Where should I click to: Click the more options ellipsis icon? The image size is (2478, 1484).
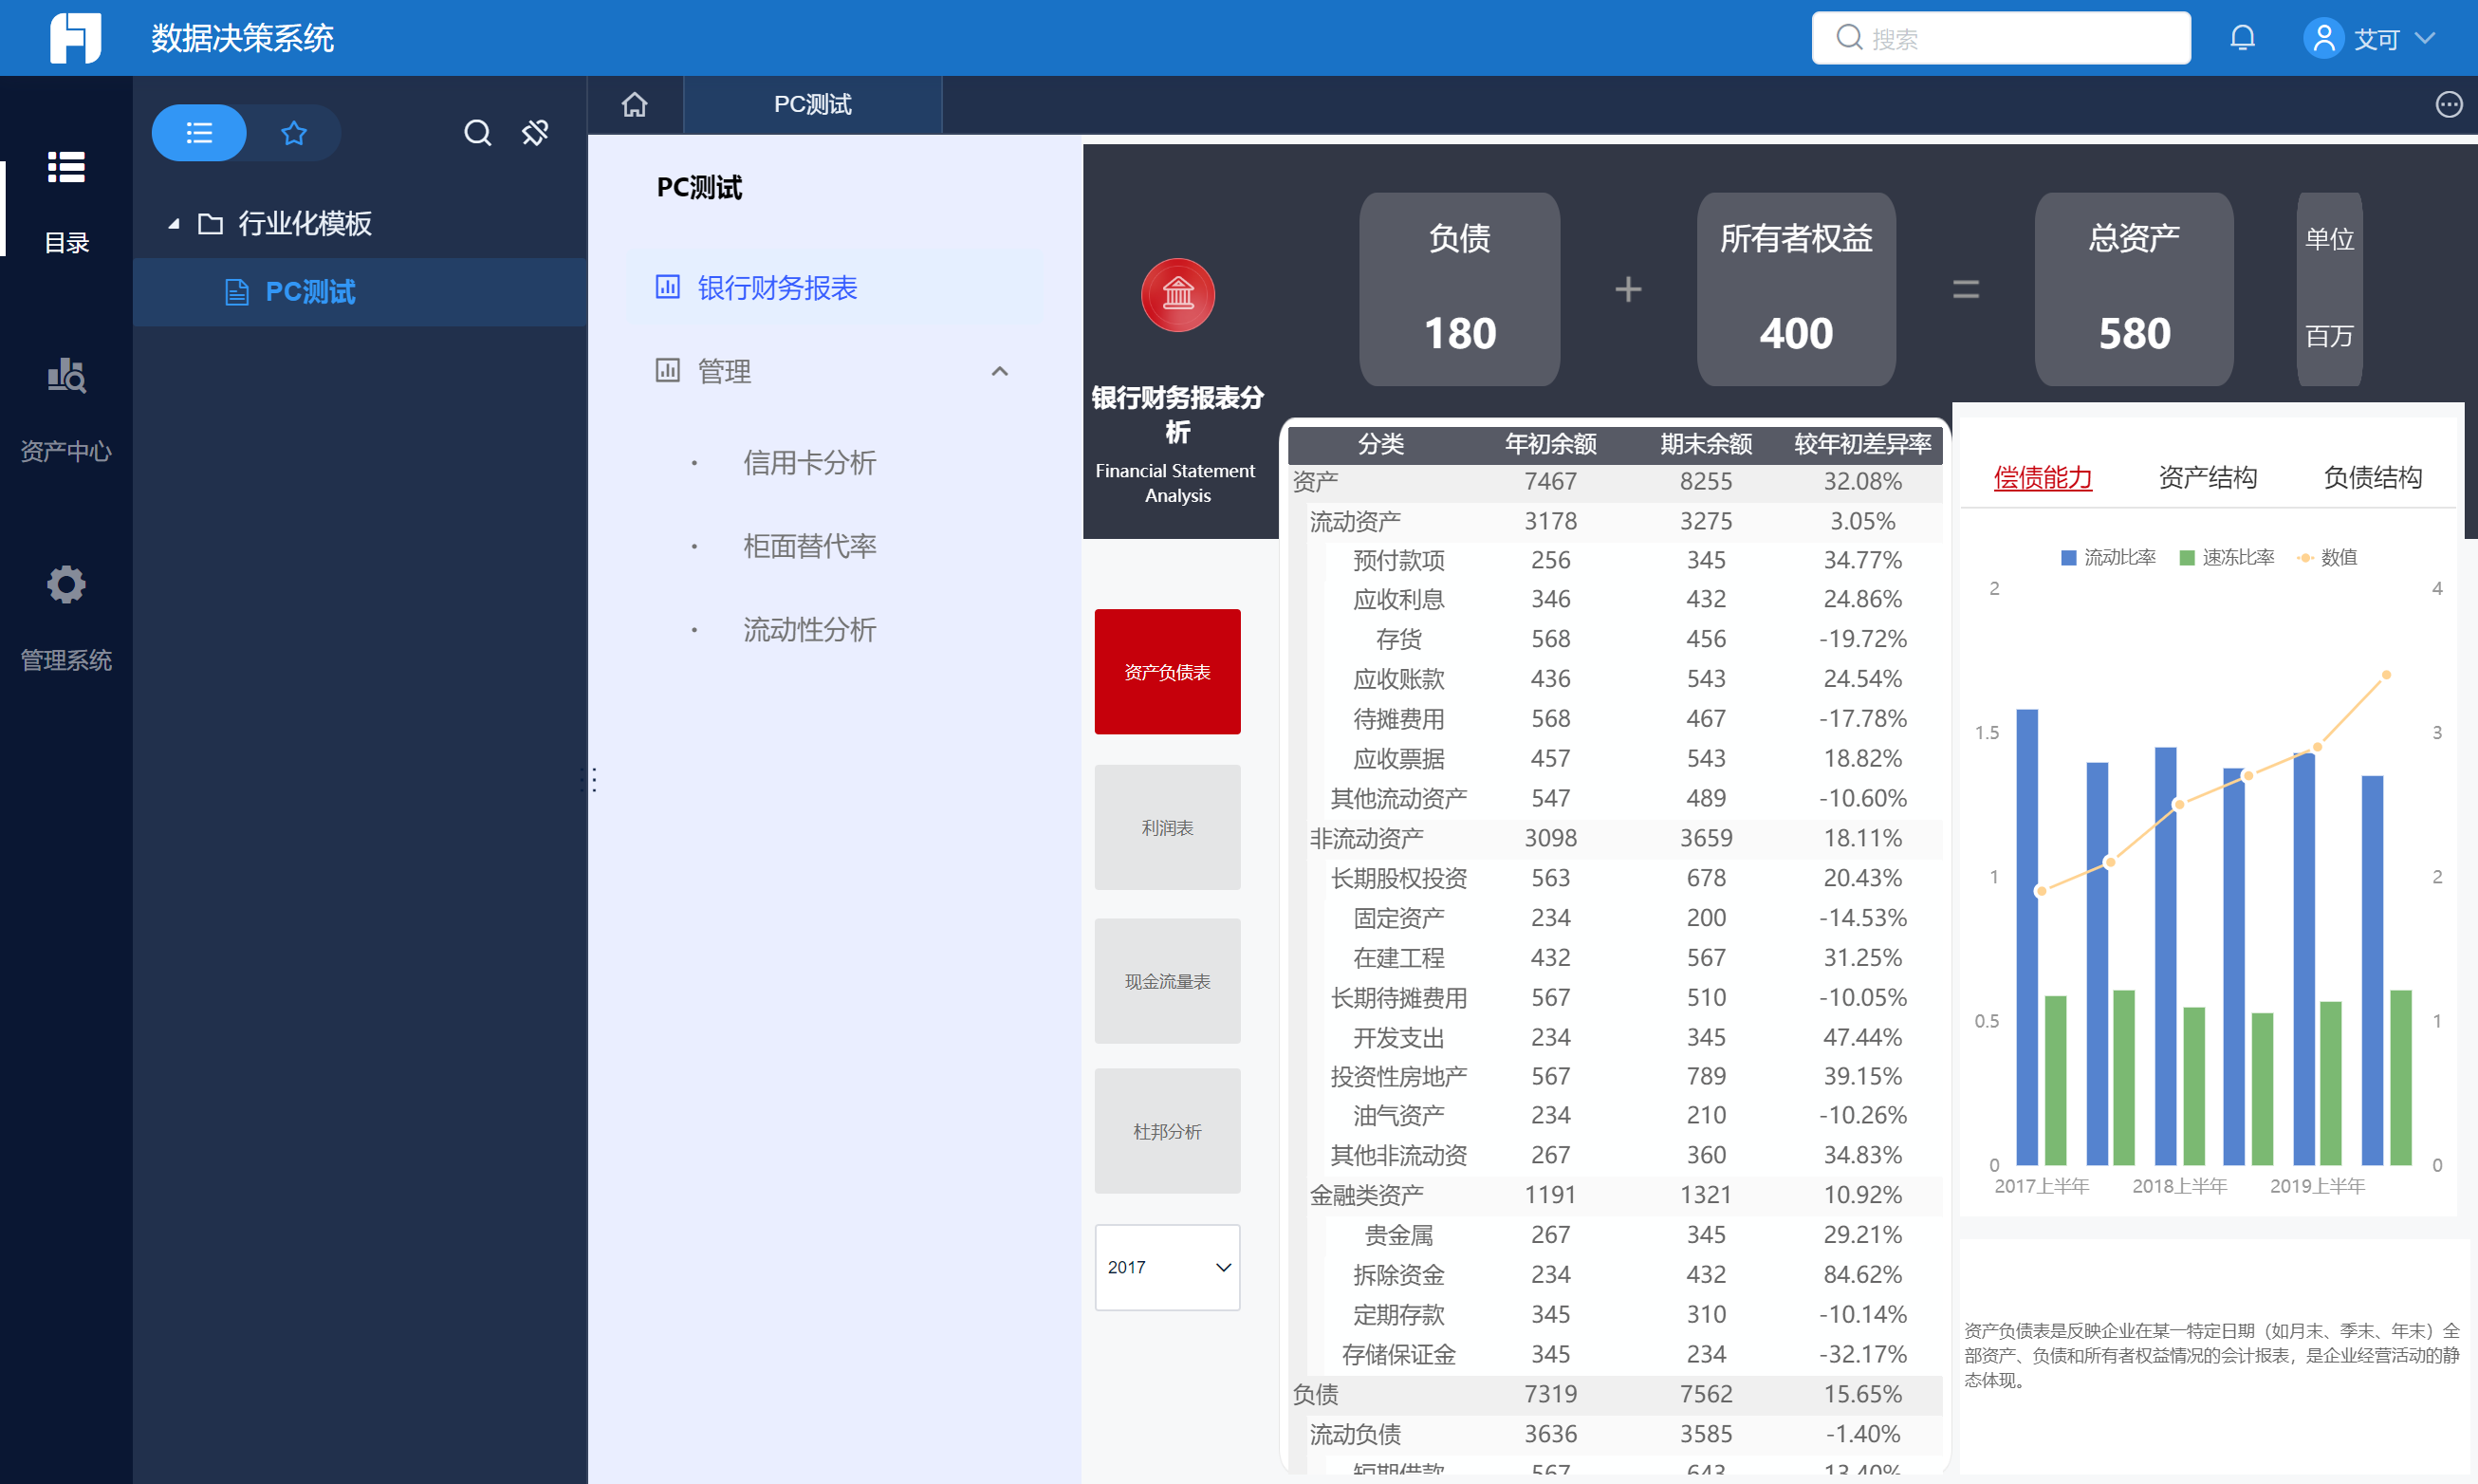pos(2448,104)
